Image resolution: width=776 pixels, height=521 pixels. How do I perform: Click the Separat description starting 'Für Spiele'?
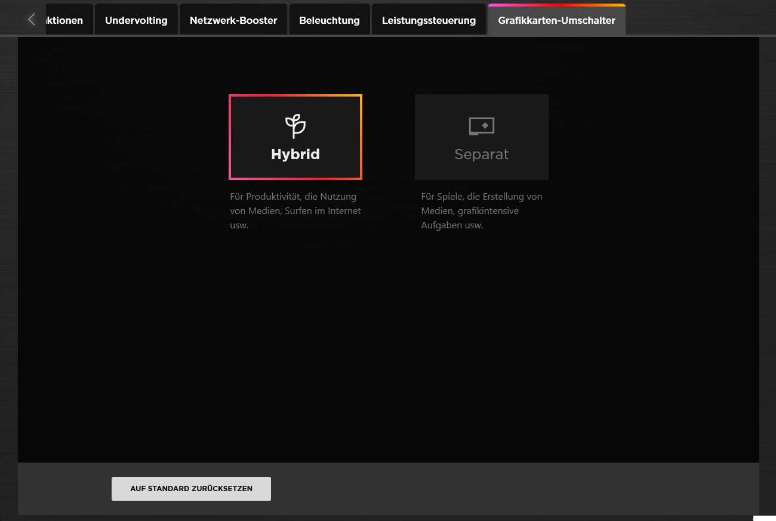(x=481, y=211)
